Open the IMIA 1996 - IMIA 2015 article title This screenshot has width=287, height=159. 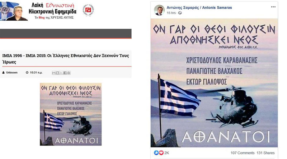tap(66, 59)
